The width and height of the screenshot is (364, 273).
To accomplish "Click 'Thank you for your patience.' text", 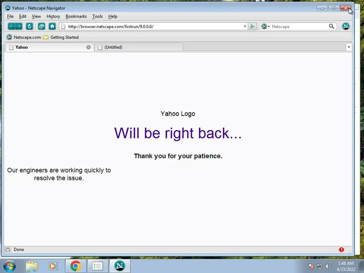I will pos(178,156).
